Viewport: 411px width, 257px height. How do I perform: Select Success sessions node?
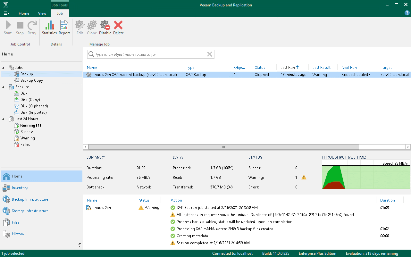coord(27,132)
